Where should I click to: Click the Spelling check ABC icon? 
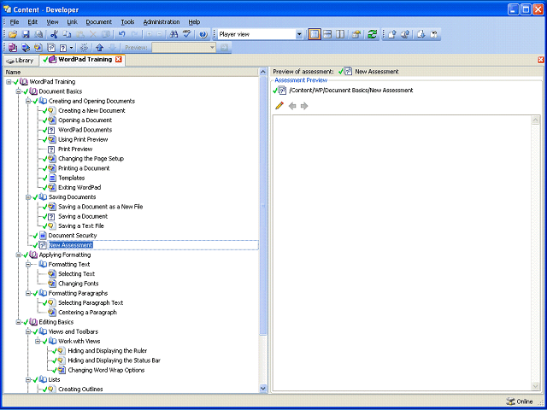pos(187,34)
